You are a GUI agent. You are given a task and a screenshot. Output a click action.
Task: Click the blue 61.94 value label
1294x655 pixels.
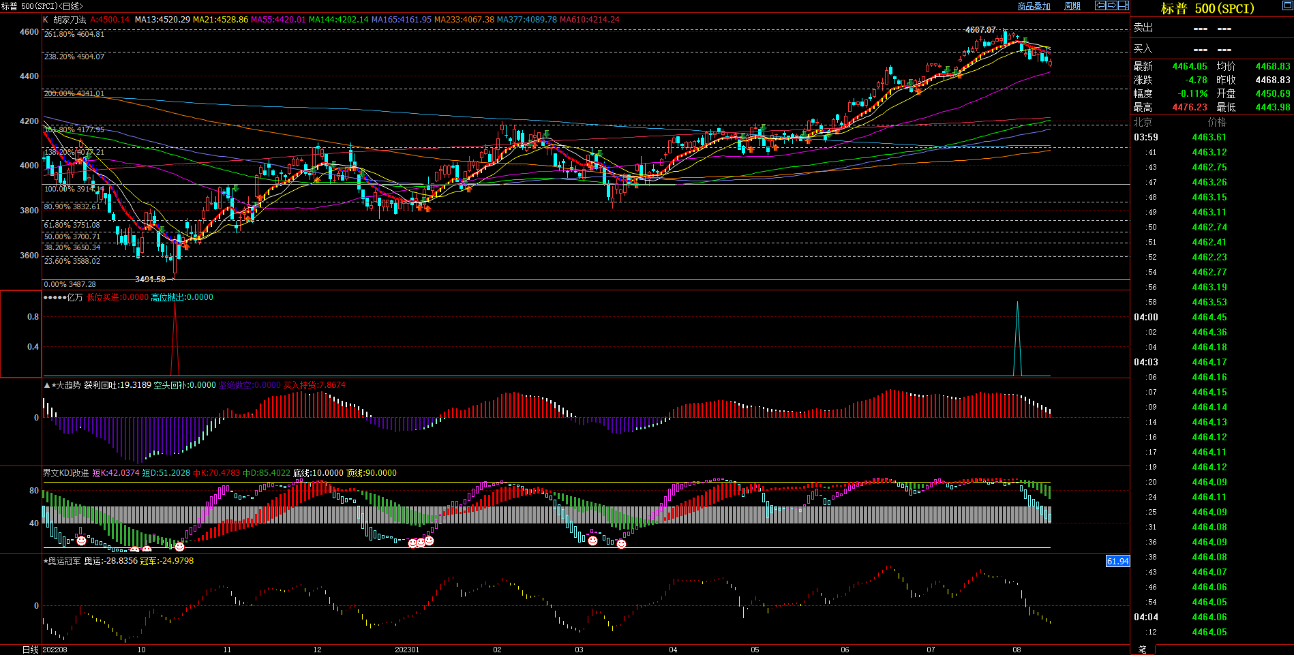(x=1117, y=562)
